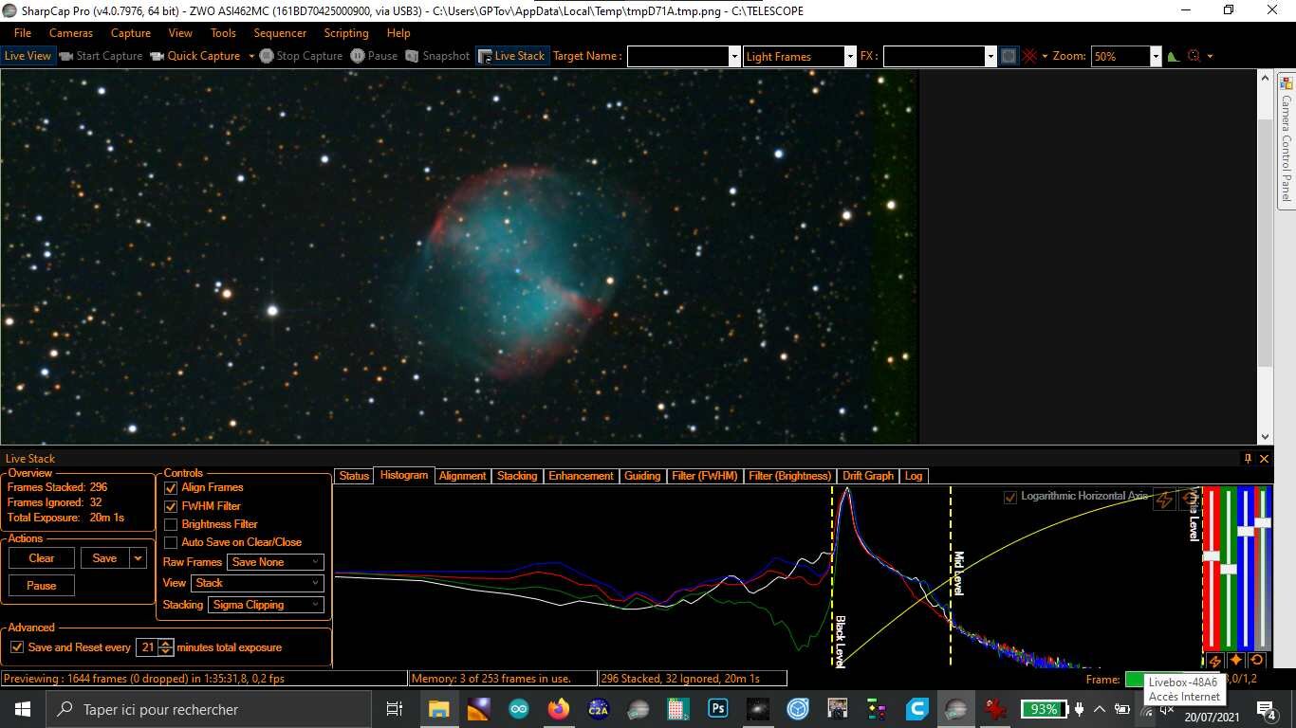Open the View Stack dropdown
The image size is (1296, 728).
point(257,583)
